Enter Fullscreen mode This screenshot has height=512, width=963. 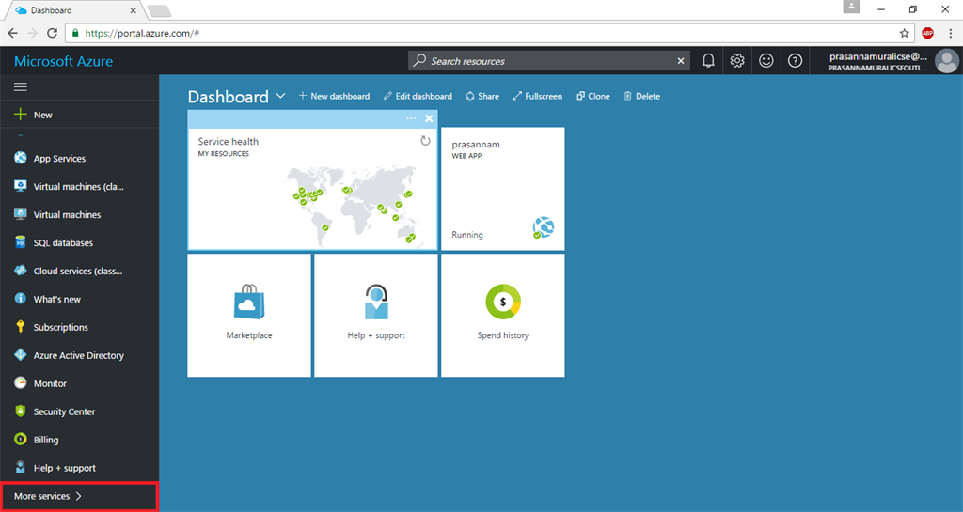(x=537, y=96)
